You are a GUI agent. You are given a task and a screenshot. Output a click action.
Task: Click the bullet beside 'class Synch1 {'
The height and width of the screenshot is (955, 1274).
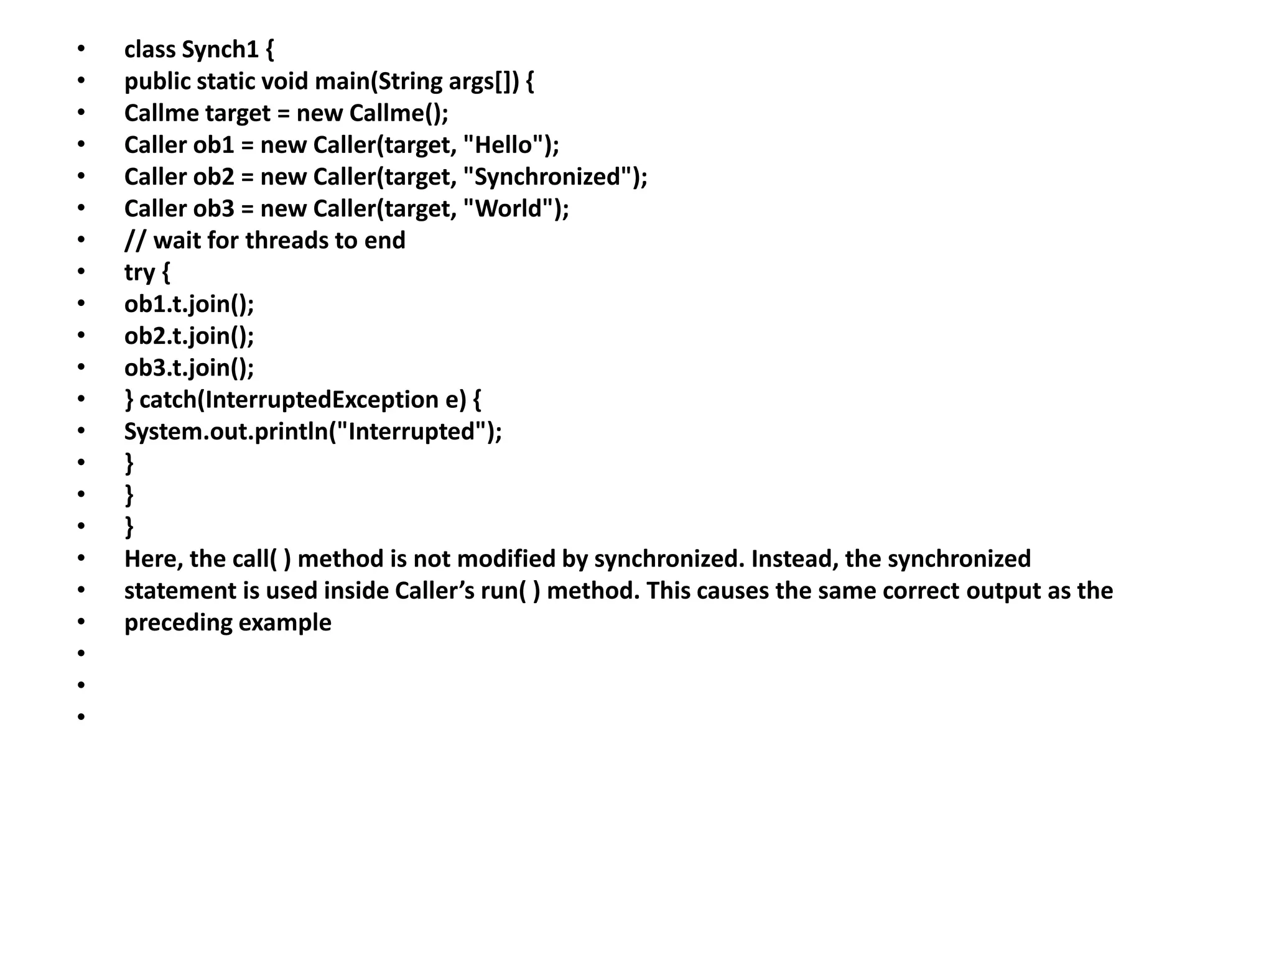81,50
